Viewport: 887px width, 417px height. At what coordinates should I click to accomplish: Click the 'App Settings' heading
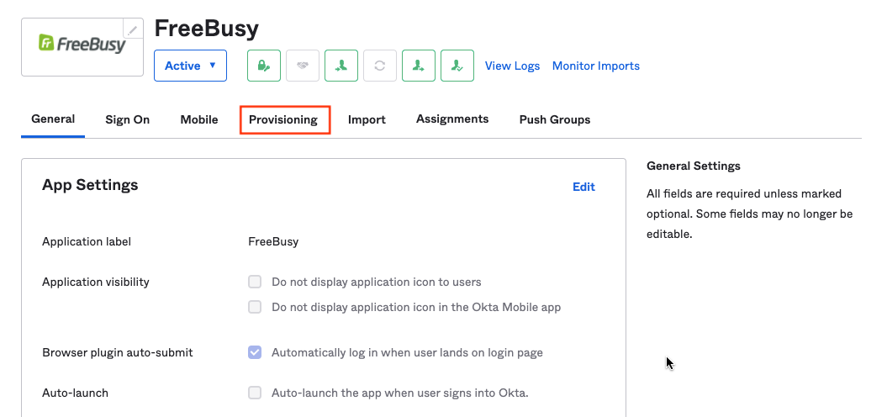click(90, 185)
